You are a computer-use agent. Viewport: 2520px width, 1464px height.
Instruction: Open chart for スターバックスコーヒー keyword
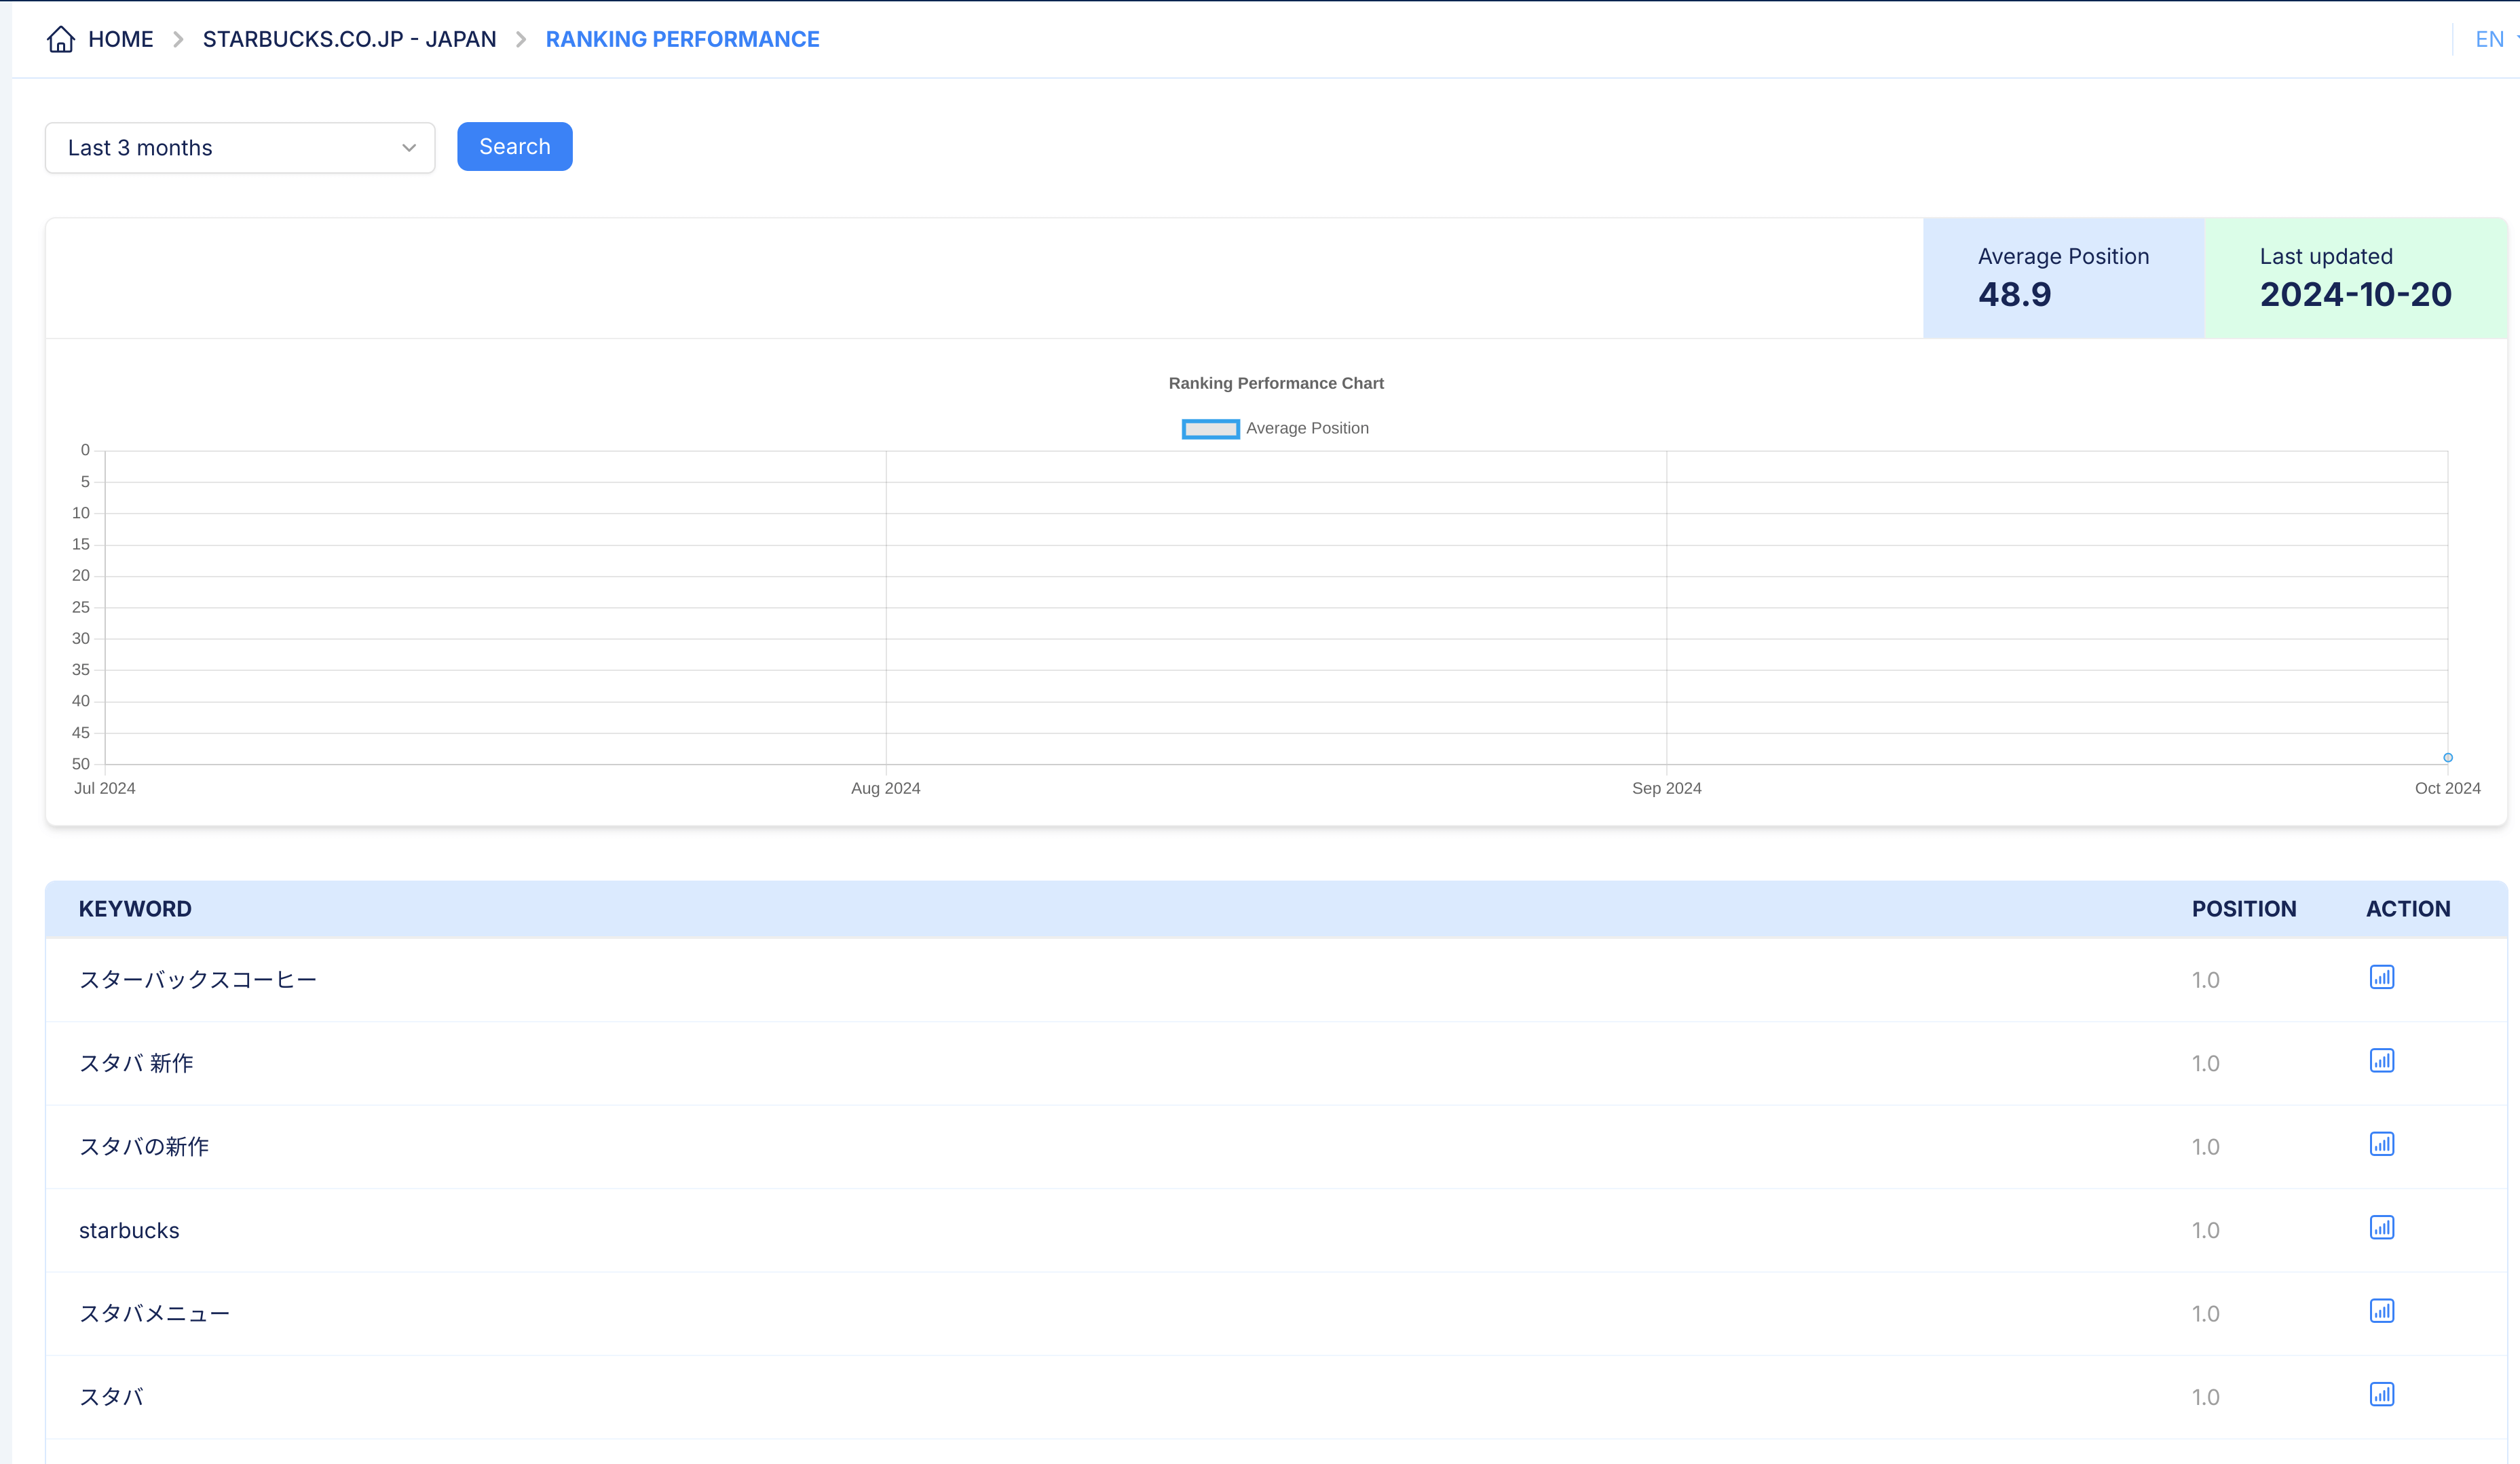[2381, 978]
